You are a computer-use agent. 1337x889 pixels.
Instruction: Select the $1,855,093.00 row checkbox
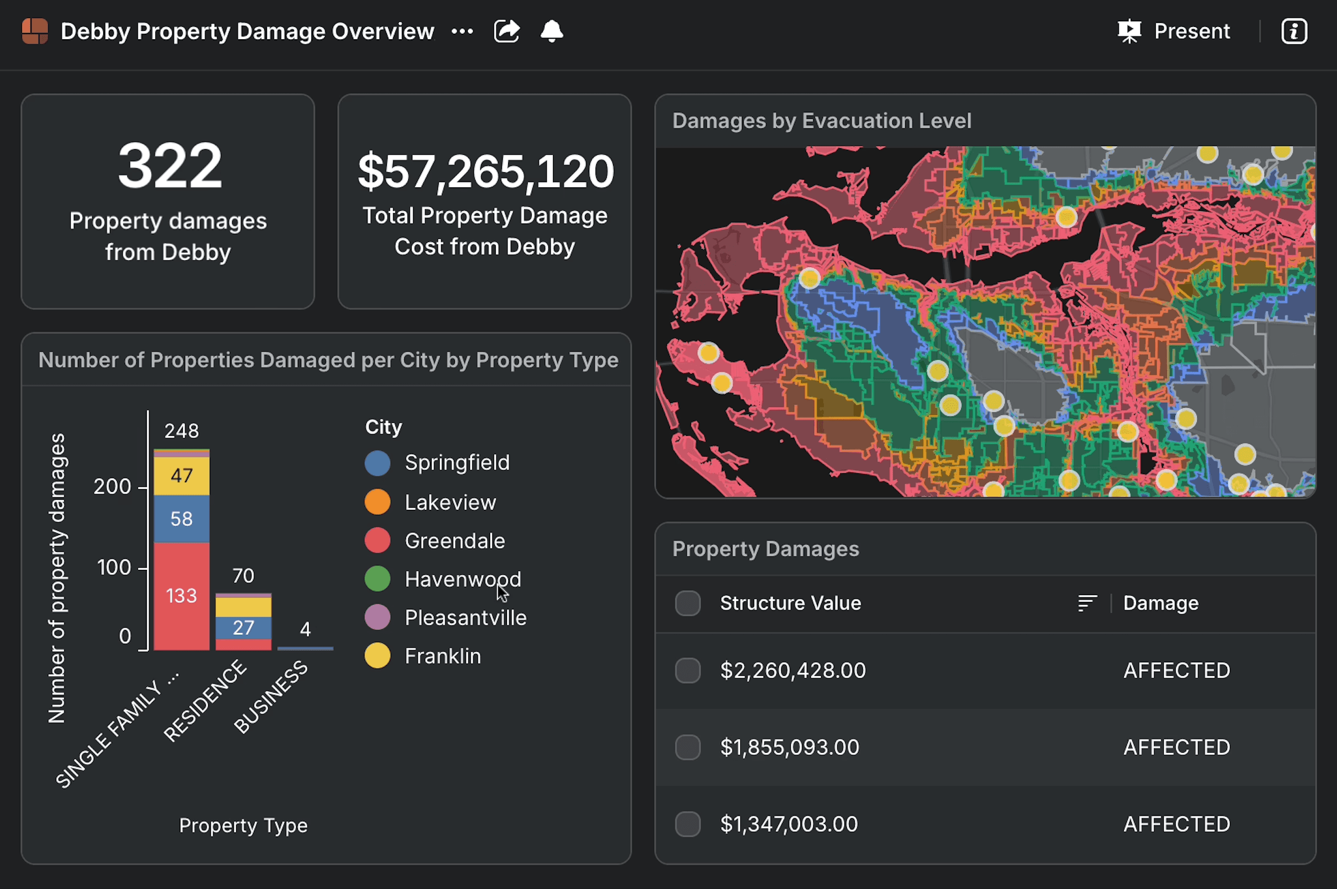[x=688, y=747]
